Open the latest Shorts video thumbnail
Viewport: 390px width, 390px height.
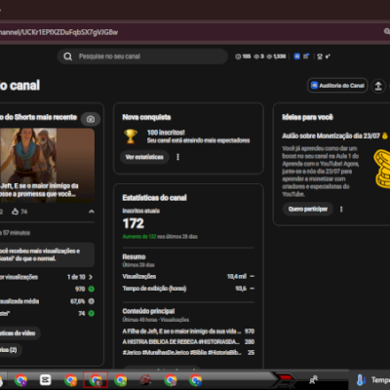coord(47,165)
